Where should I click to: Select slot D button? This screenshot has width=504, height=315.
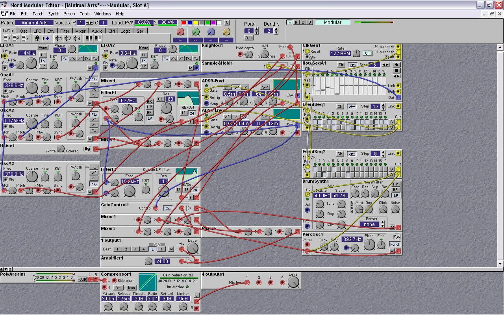(x=310, y=22)
